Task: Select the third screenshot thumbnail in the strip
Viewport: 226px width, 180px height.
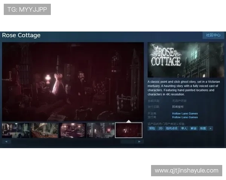Action: coord(72,130)
